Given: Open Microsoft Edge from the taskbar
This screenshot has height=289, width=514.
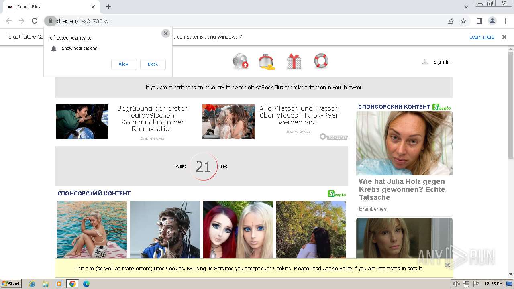Looking at the screenshot, I should 86,284.
